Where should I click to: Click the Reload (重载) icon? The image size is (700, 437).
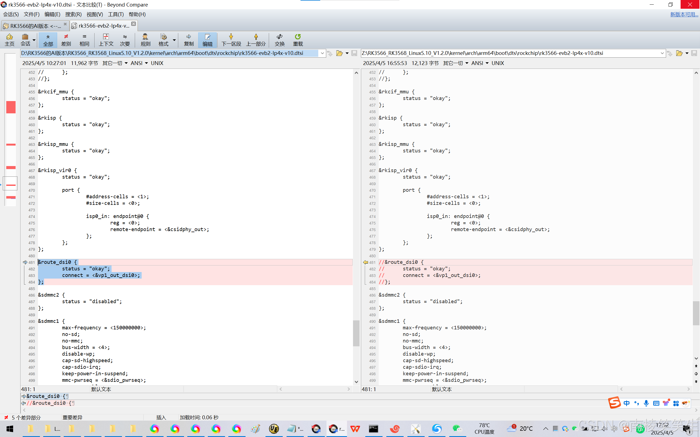pos(298,40)
